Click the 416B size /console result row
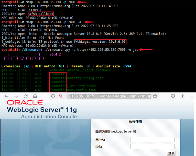The height and width of the screenshot is (156, 196). click(x=33, y=74)
